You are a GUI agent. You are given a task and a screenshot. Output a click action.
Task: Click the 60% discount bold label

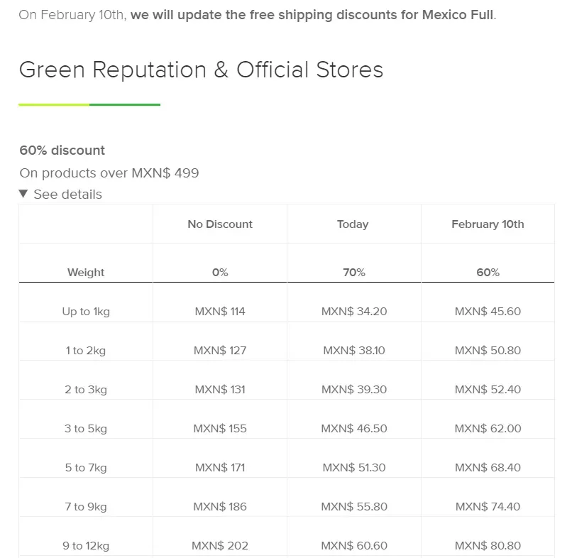tap(62, 150)
